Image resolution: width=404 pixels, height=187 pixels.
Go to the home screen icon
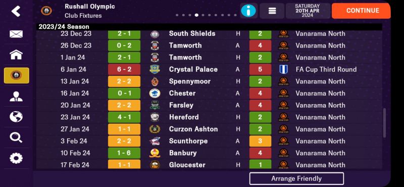16,55
